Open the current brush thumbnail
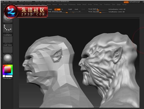 (8, 19)
